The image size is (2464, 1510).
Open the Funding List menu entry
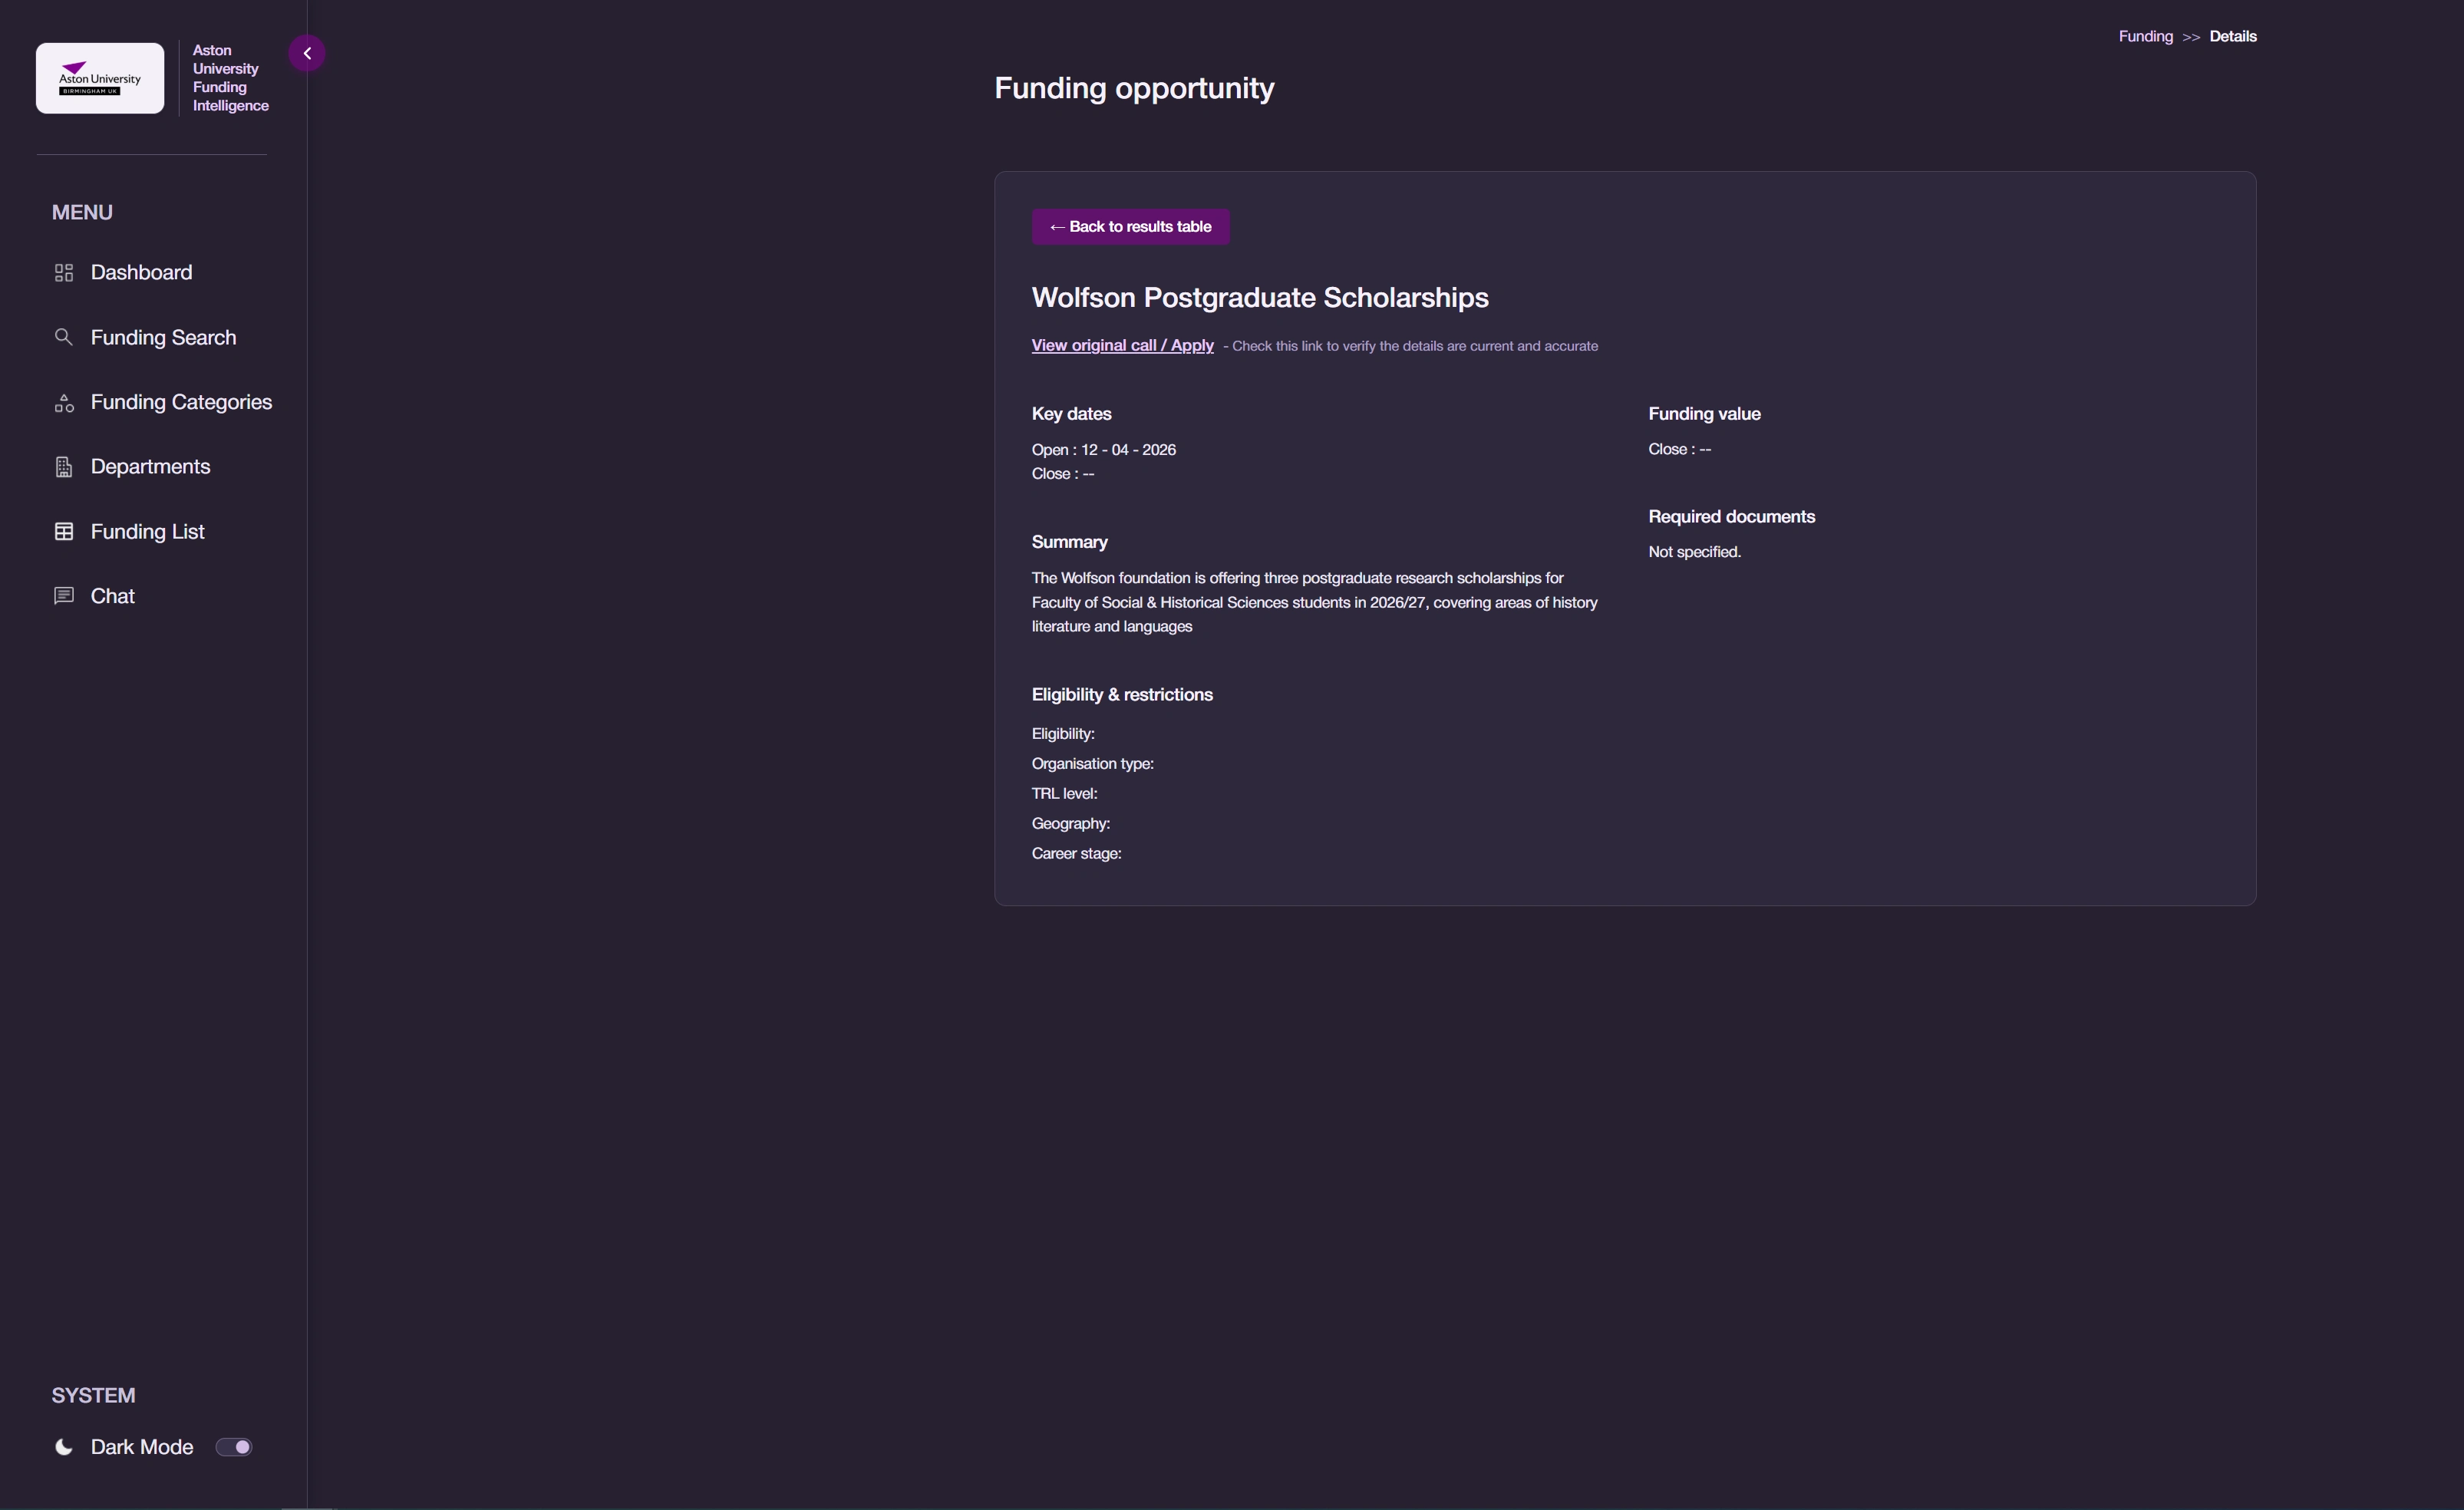147,532
